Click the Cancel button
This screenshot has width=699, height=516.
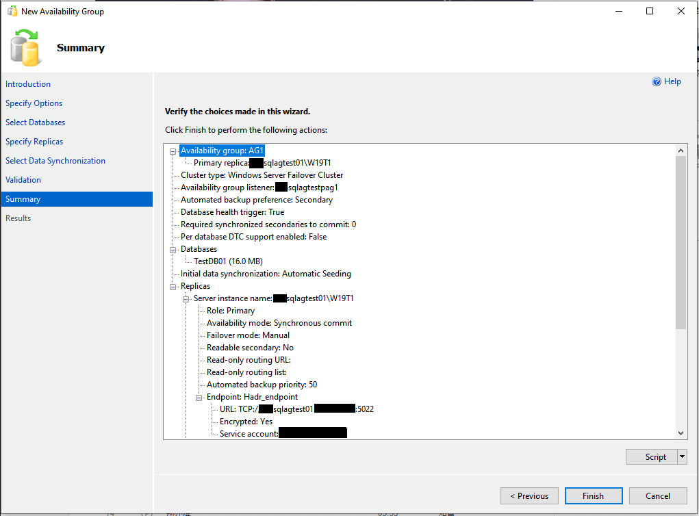click(x=657, y=495)
